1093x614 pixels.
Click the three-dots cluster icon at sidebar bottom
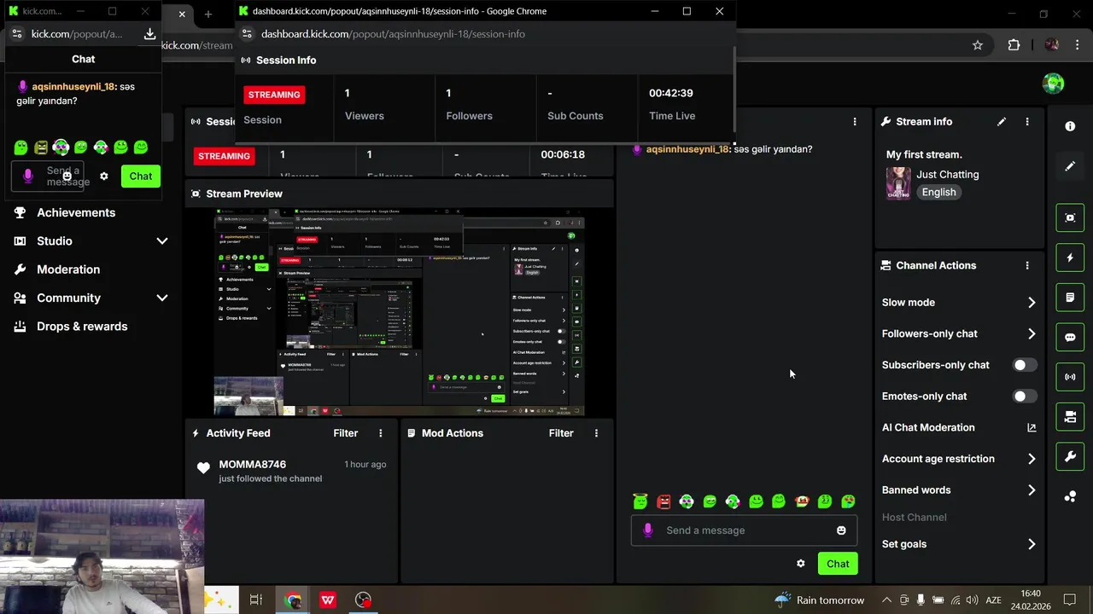pos(1070,497)
